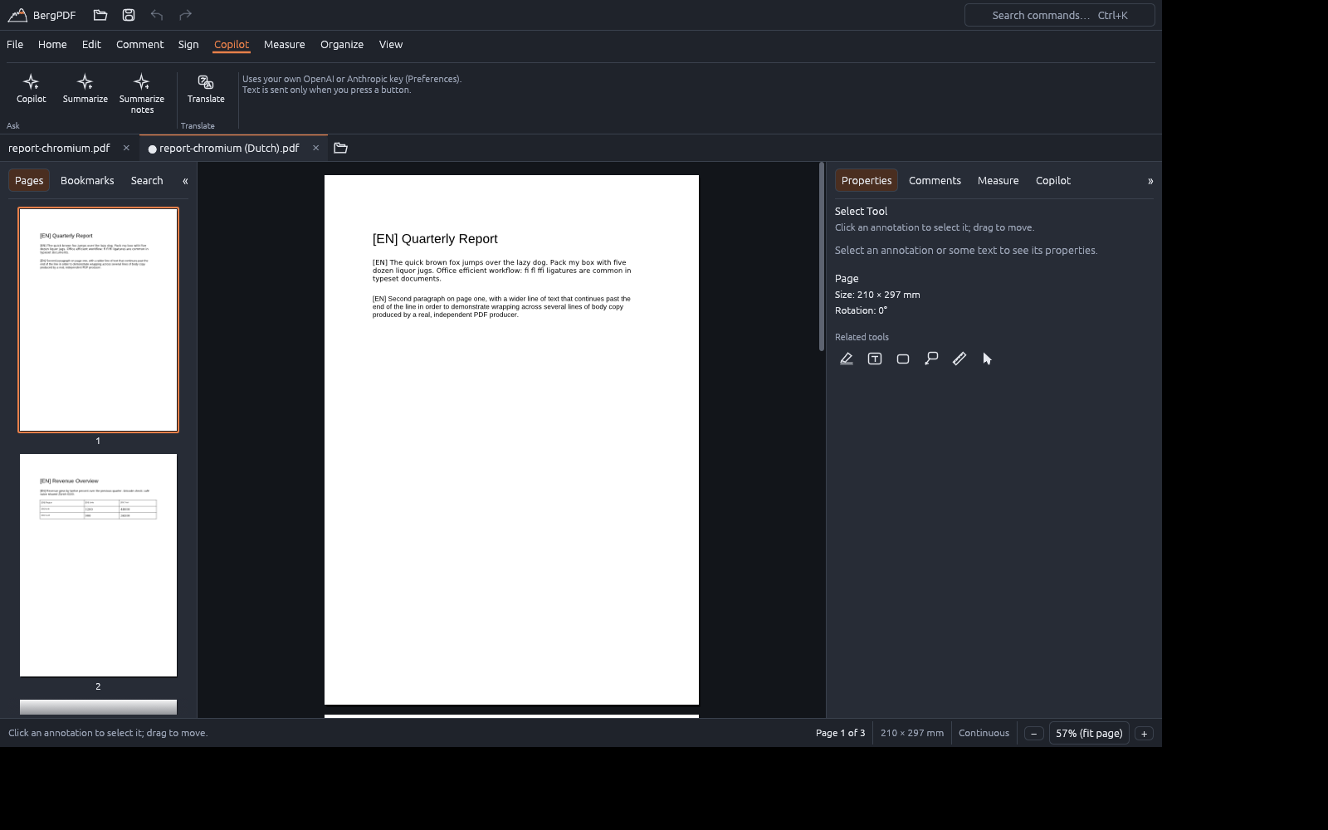Click the BergPDF logo icon
This screenshot has width=1328, height=830.
coord(17,15)
